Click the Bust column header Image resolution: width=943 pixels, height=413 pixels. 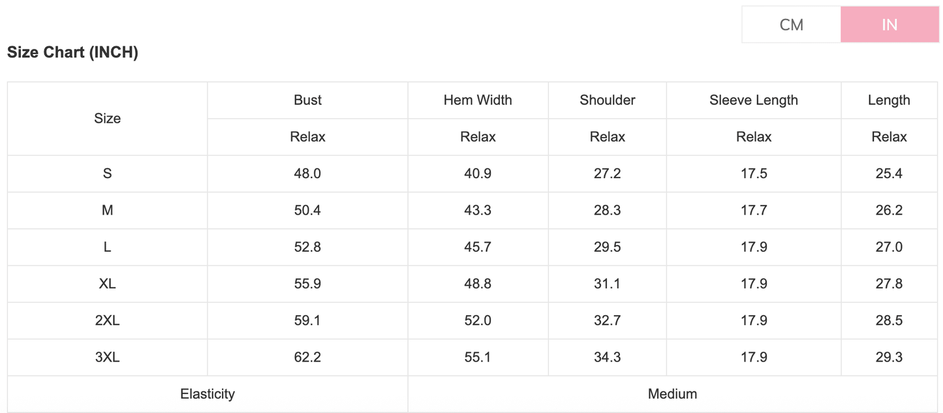[x=307, y=100]
